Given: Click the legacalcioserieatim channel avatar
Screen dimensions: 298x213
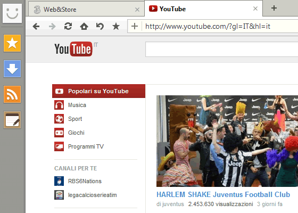Looking at the screenshot, I should 59,195.
